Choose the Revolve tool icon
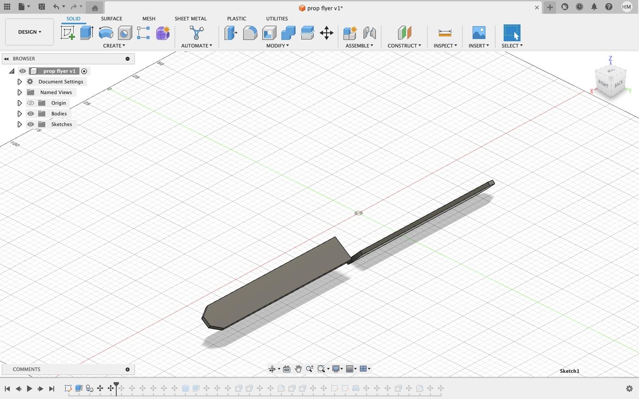This screenshot has height=399, width=639. 106,33
